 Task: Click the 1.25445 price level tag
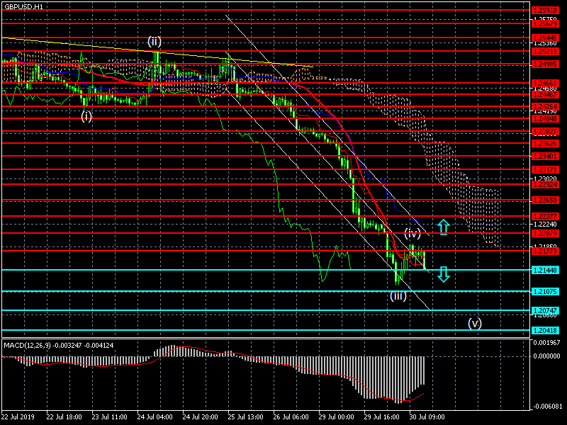(x=545, y=38)
